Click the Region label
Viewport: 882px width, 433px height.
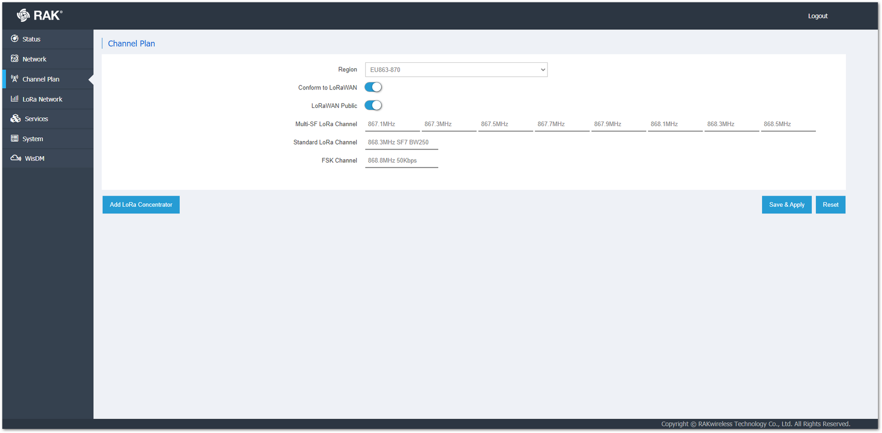pos(347,70)
